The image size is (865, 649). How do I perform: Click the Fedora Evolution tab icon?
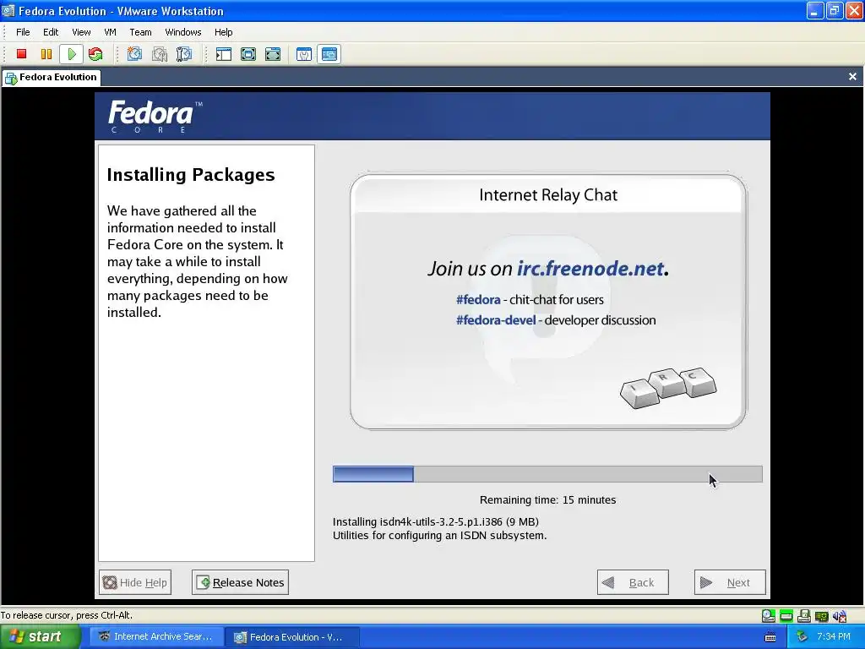11,78
